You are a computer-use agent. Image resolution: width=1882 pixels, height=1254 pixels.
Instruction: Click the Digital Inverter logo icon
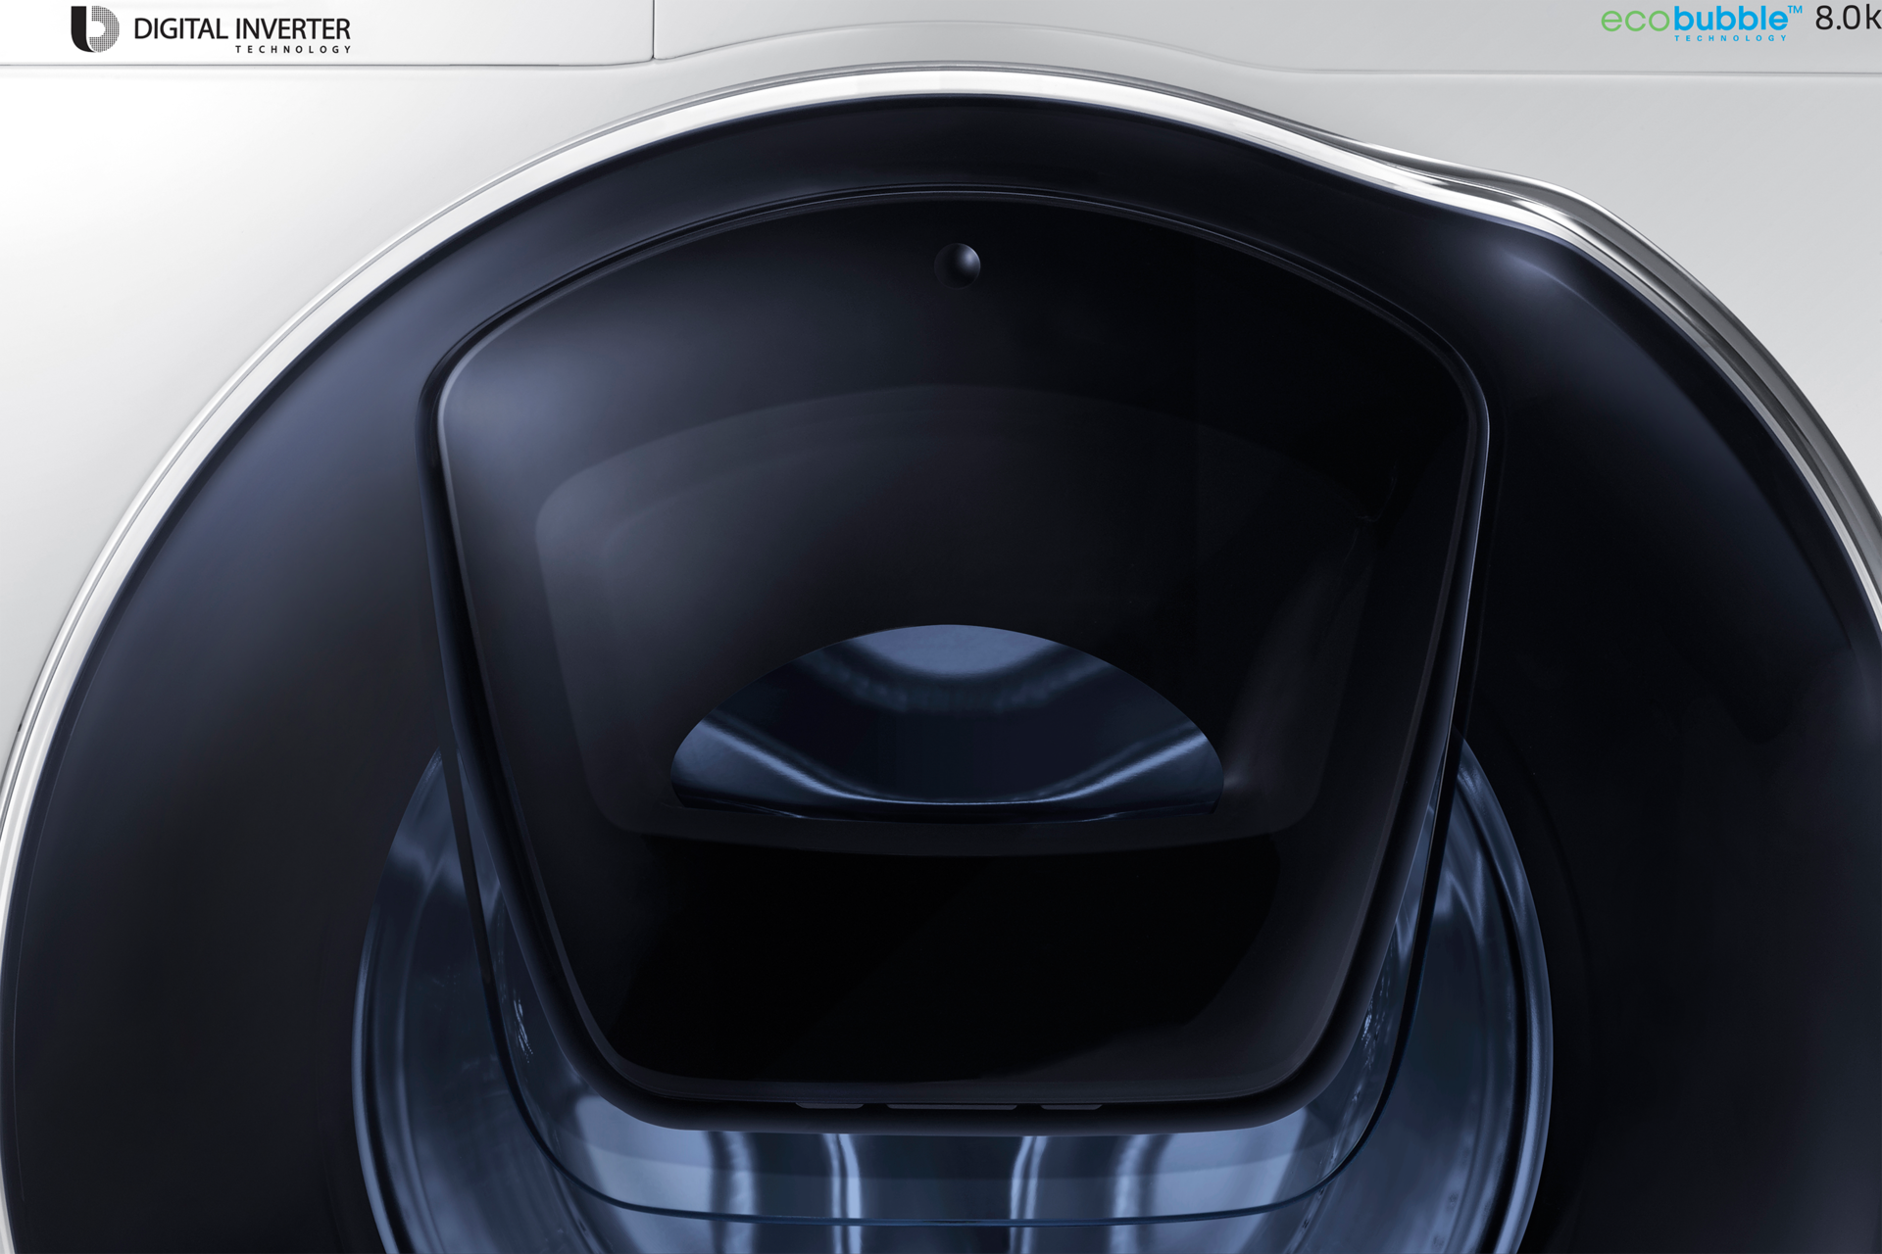click(x=94, y=28)
